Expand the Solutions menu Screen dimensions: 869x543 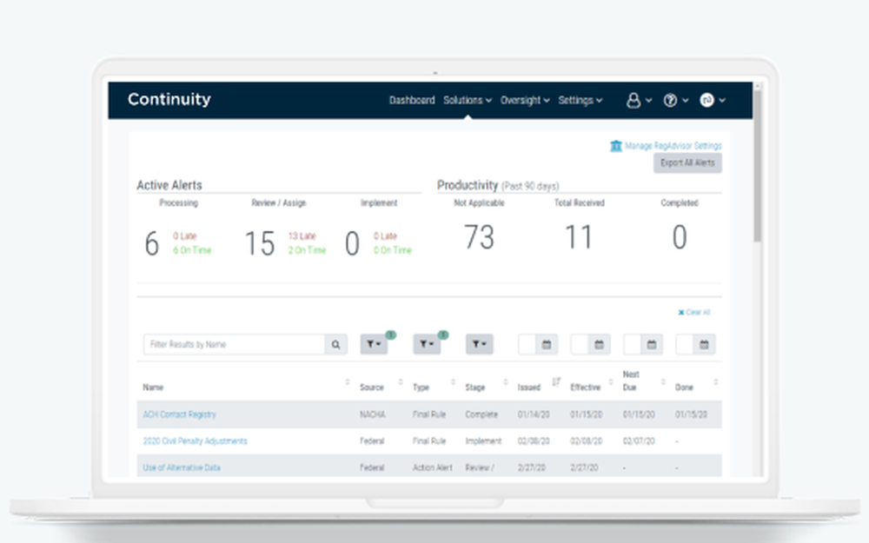coord(467,101)
